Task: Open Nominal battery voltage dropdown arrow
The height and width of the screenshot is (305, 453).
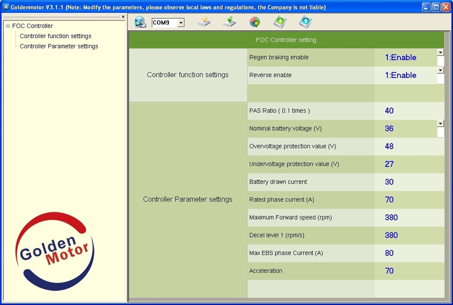Action: [x=440, y=124]
